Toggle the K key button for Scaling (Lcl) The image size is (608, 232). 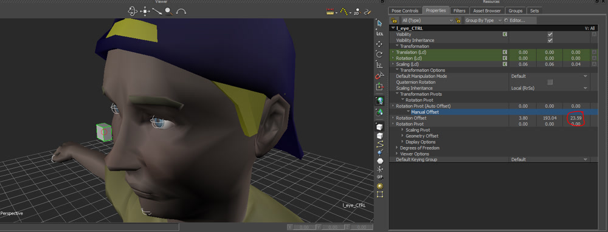[505, 64]
